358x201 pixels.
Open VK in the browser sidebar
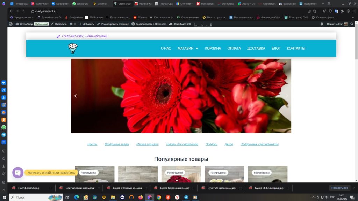pos(3,83)
